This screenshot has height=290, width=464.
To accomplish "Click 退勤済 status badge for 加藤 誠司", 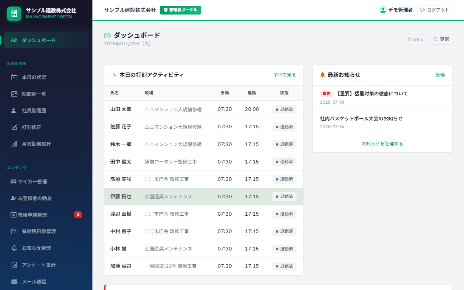I will click(284, 266).
